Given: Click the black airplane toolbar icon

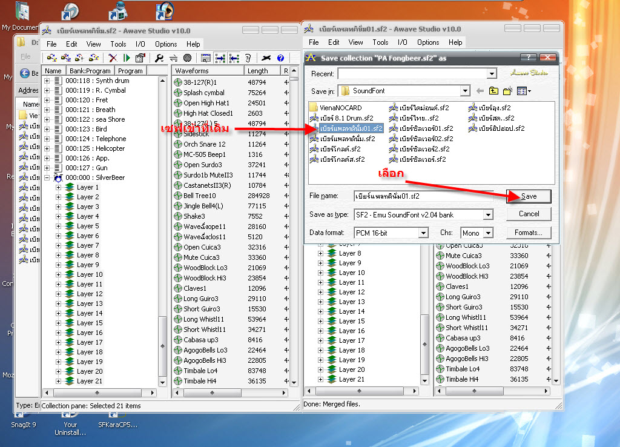Looking at the screenshot, I should [266, 58].
